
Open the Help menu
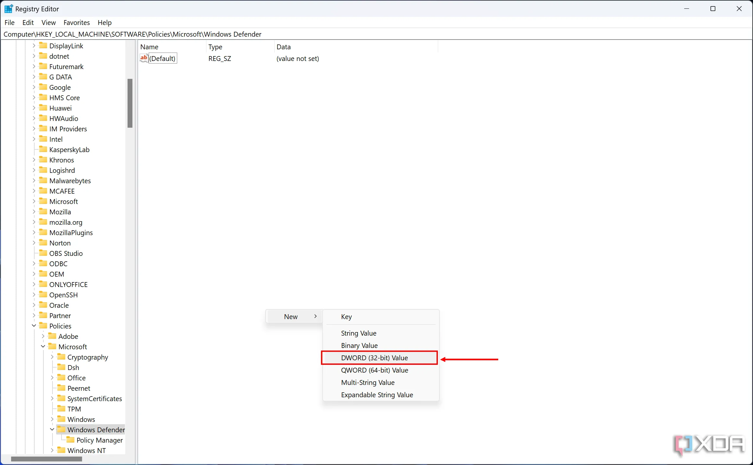click(x=105, y=22)
